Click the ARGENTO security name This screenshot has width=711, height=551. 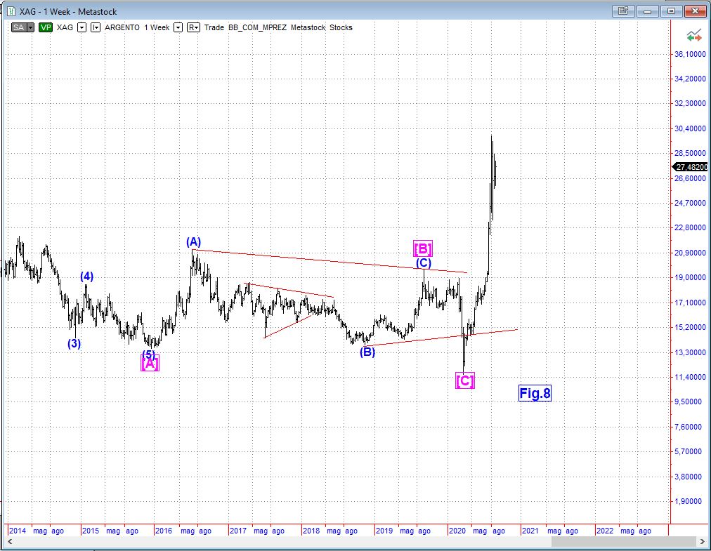coord(122,27)
